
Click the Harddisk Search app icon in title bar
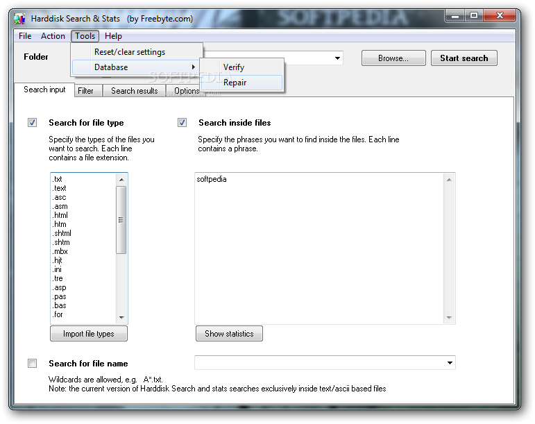(19, 19)
